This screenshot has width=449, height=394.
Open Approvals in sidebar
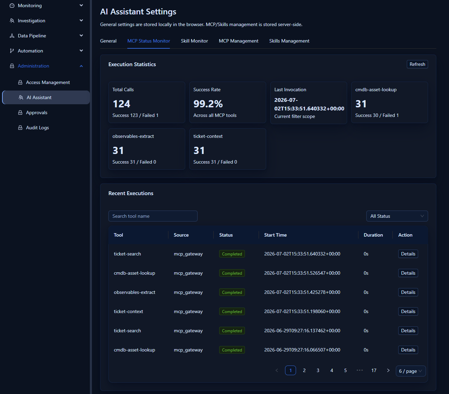[46, 112]
